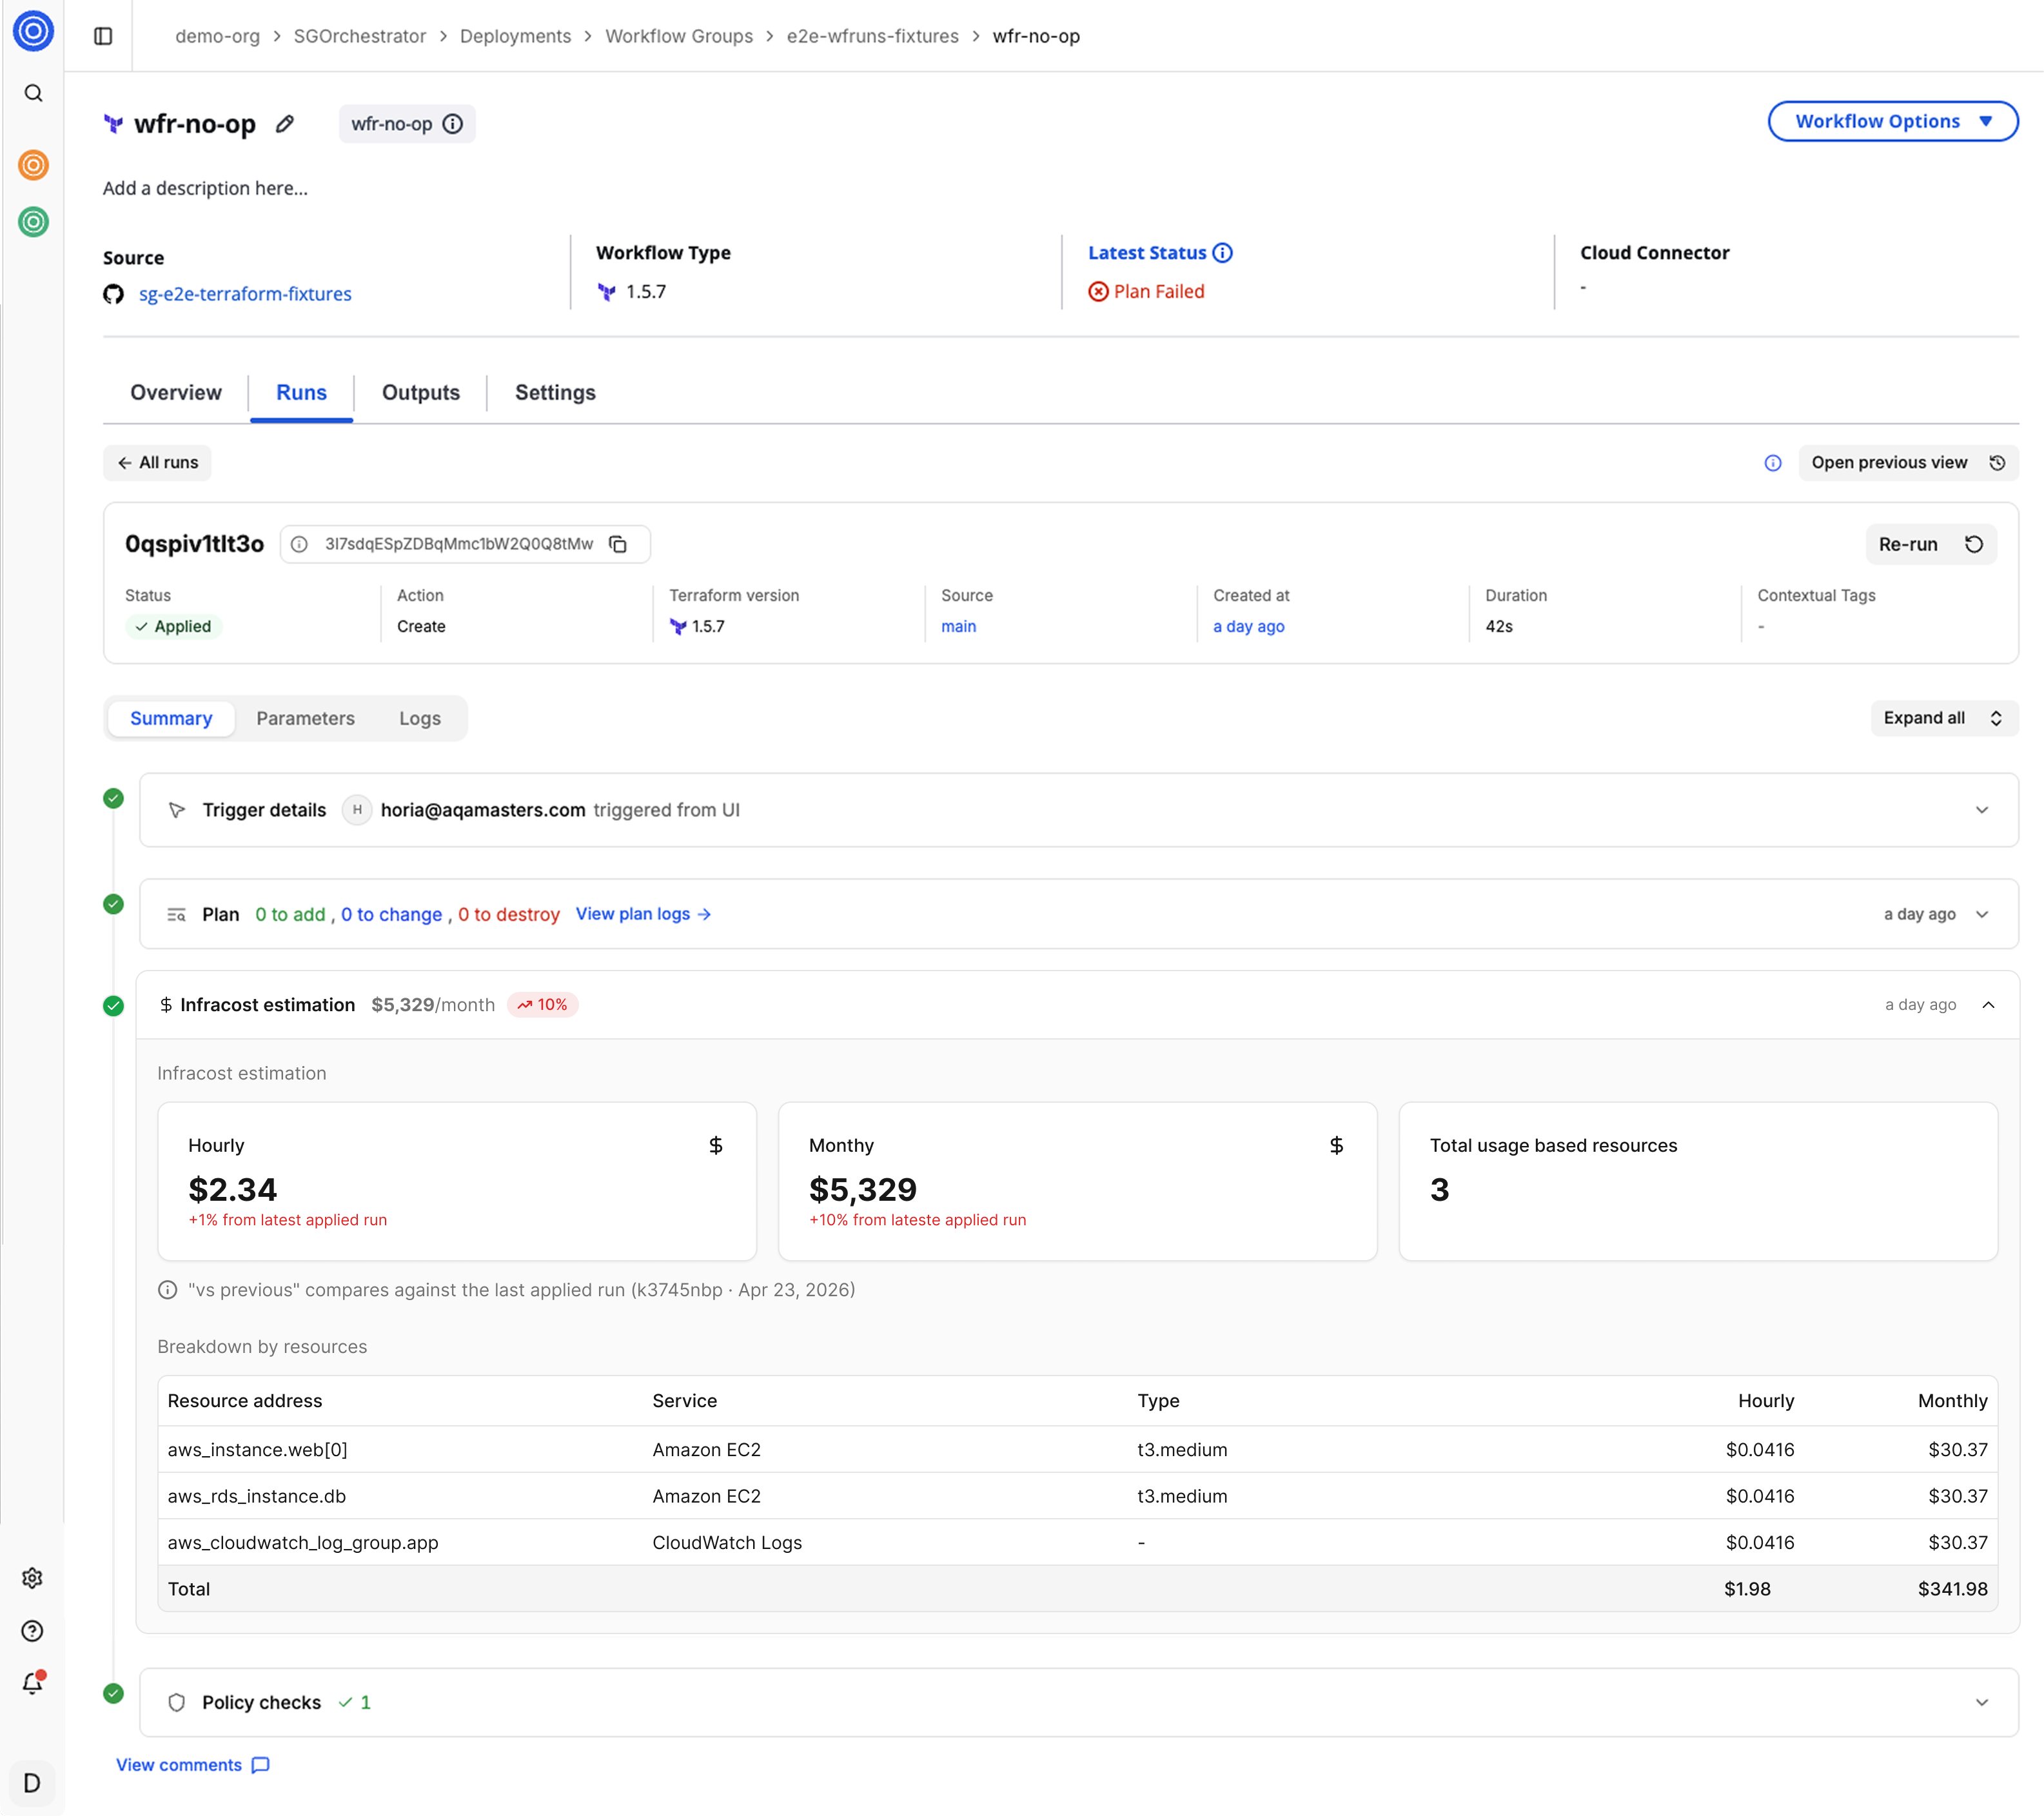Open the green circle app icon
The image size is (2044, 1816).
pos(33,221)
